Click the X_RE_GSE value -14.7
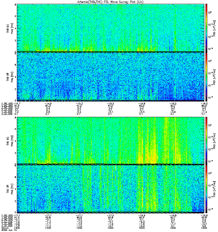The height and width of the screenshot is (232, 218). (x=17, y=104)
